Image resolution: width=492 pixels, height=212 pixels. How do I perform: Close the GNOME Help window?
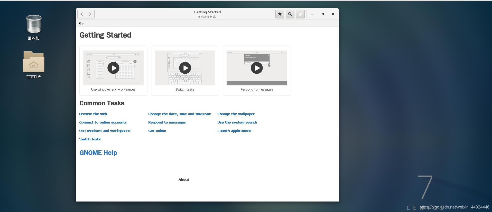[x=333, y=14]
